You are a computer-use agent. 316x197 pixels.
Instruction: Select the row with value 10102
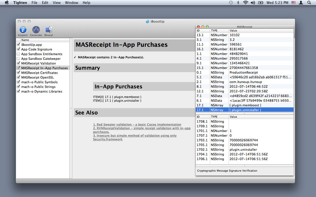click(x=245, y=35)
